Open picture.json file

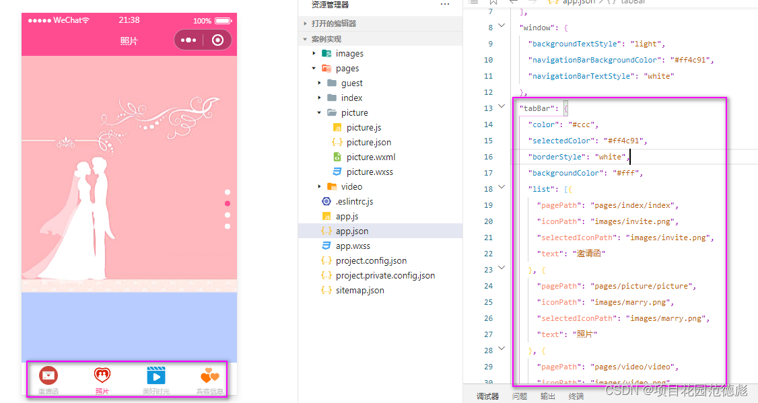369,142
